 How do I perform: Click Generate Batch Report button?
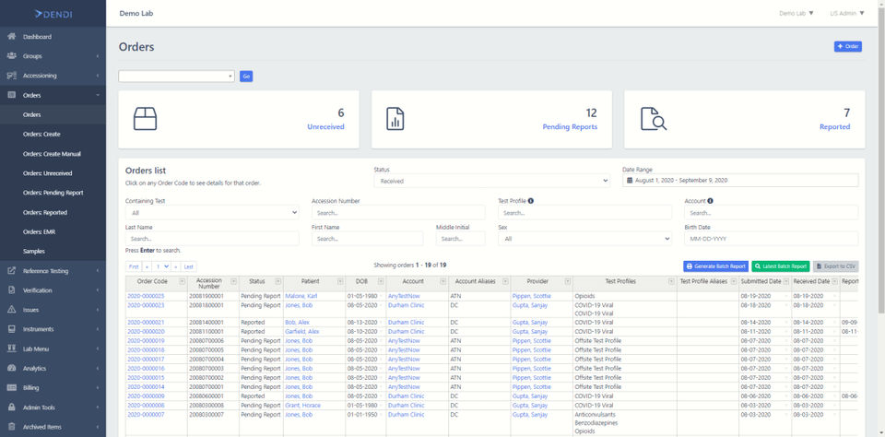[x=715, y=266]
